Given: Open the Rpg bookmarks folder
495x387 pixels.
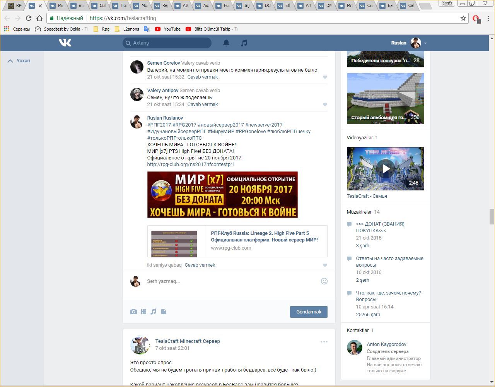Looking at the screenshot, I should pyautogui.click(x=101, y=29).
